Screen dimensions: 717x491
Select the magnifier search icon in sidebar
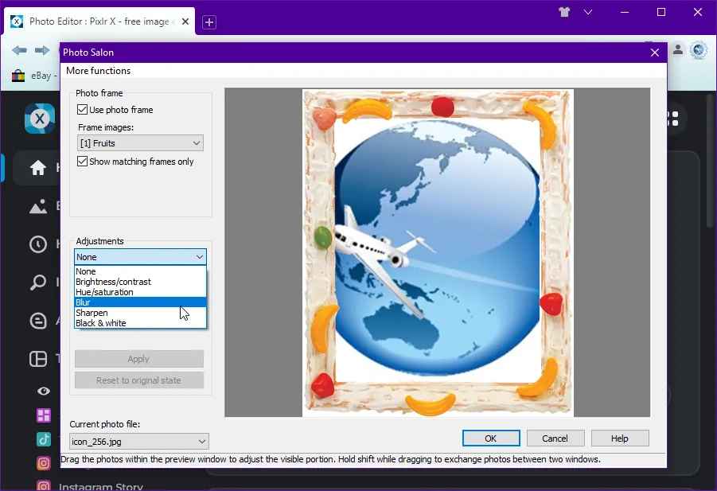[38, 283]
